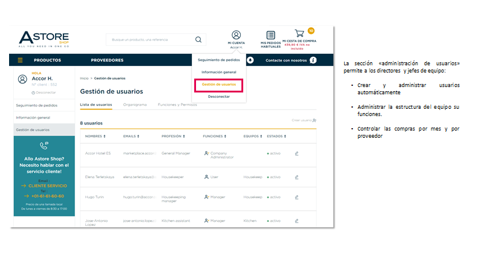484x272 pixels.
Task: Click the Astore Shop logo
Action: click(x=44, y=39)
